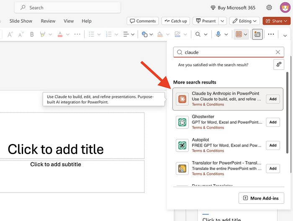
Task: Toggle bulleted list
Action: [91, 34]
